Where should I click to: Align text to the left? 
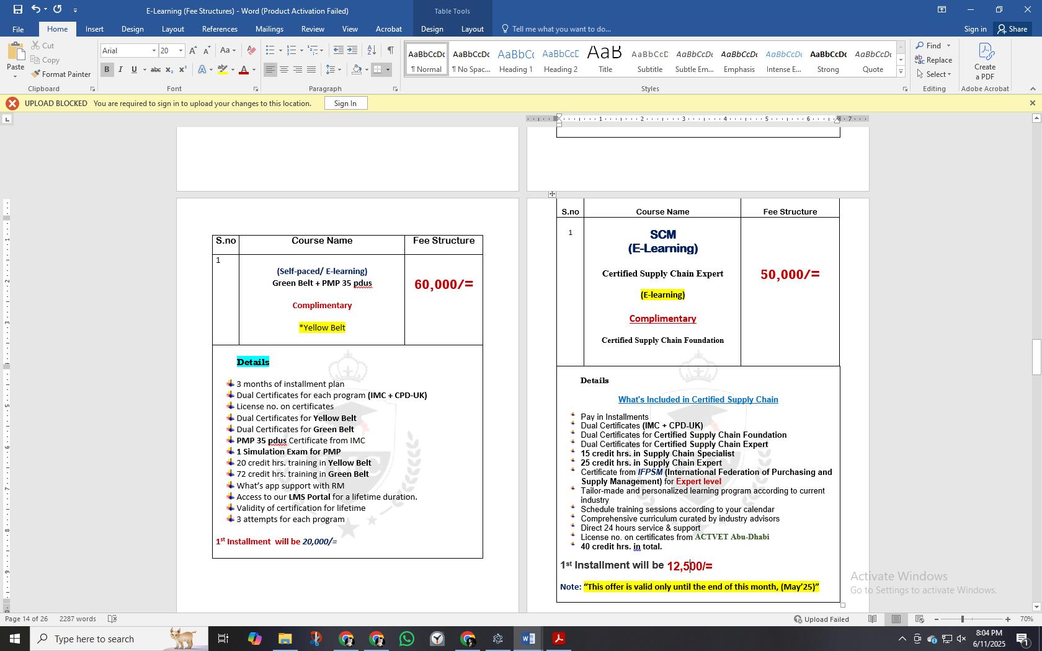[270, 69]
